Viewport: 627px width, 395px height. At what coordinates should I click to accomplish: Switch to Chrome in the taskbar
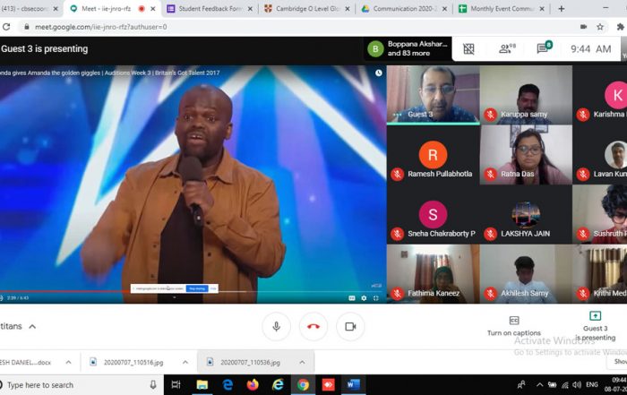[x=303, y=385]
